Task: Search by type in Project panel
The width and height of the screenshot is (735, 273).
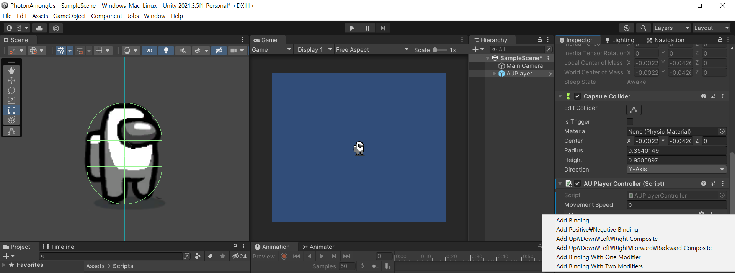Action: click(198, 256)
